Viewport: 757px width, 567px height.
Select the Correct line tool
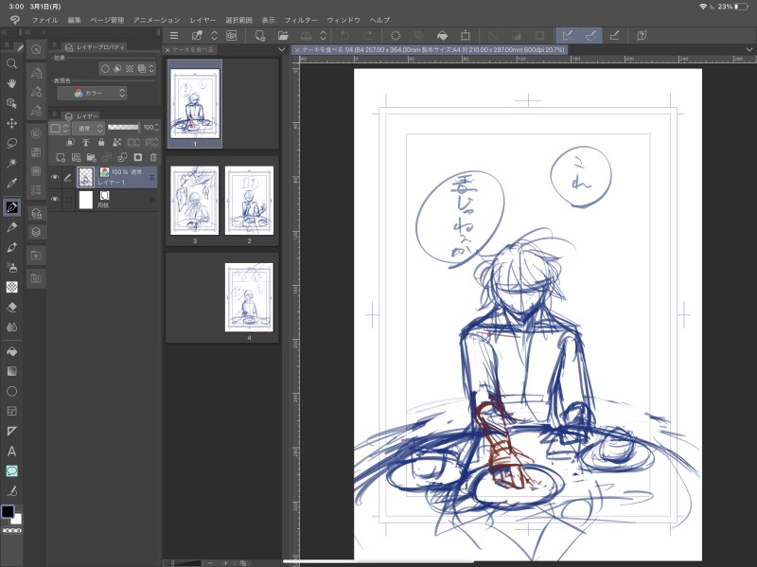(x=11, y=491)
